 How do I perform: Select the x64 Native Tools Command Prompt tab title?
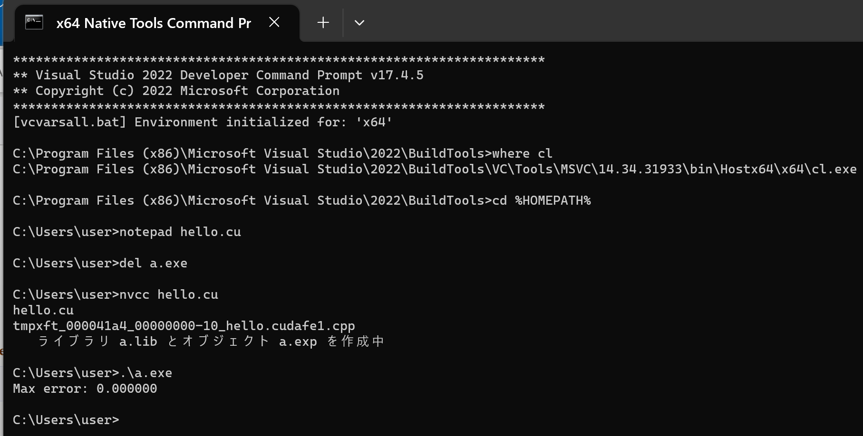tap(154, 23)
